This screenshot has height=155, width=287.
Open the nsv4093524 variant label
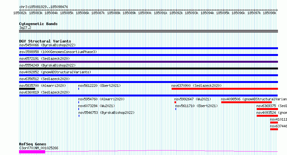coord(272,113)
